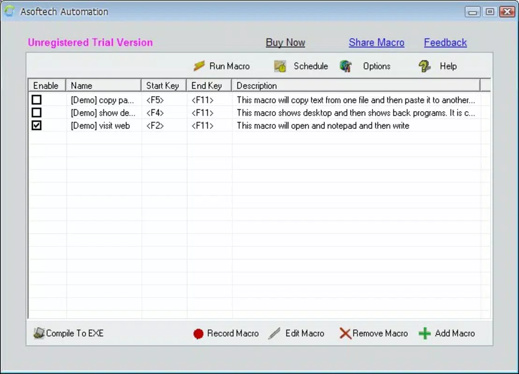This screenshot has height=374, width=519.
Task: Click the Compile To EXE label
Action: click(x=75, y=333)
